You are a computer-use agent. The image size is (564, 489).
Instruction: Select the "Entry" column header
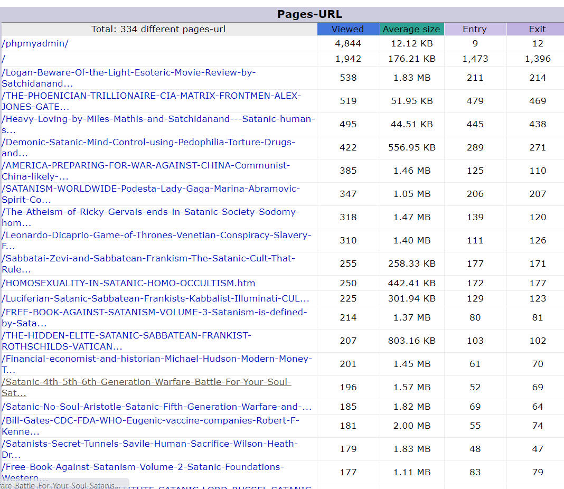(475, 29)
